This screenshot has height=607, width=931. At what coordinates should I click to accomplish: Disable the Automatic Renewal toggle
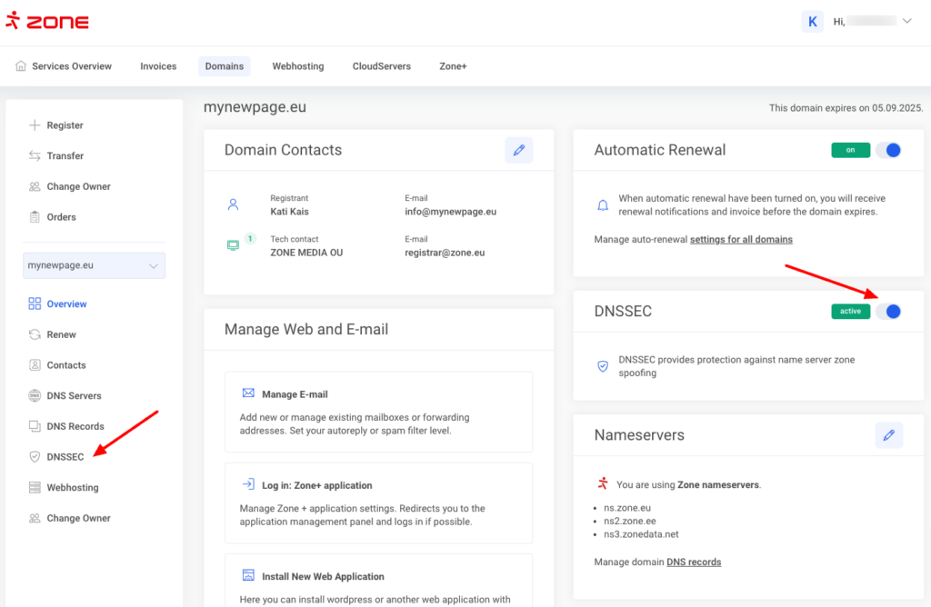887,150
